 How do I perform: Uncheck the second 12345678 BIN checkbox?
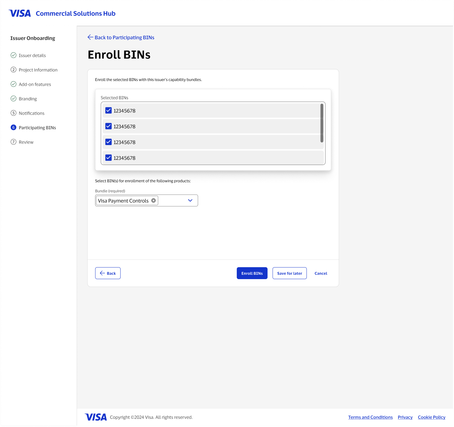[109, 126]
